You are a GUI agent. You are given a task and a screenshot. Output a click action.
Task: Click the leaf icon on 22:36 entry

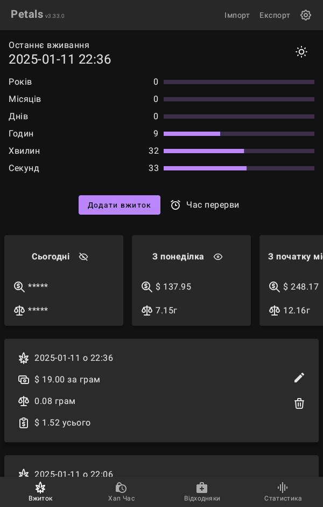tap(24, 358)
